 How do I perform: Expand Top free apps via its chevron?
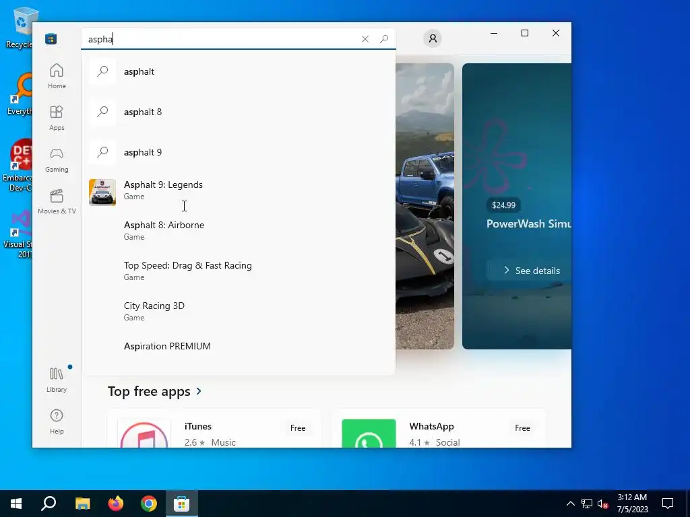click(199, 391)
